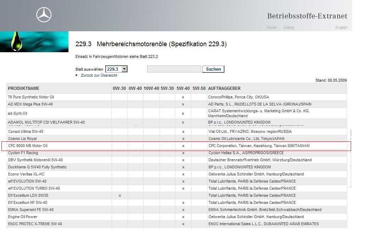Click inside the search text field

[x=174, y=69]
